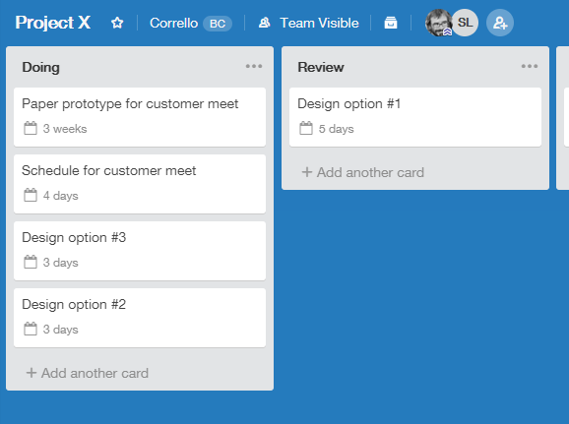Open the Paper prototype for customer meet card
The height and width of the screenshot is (424, 569).
140,117
